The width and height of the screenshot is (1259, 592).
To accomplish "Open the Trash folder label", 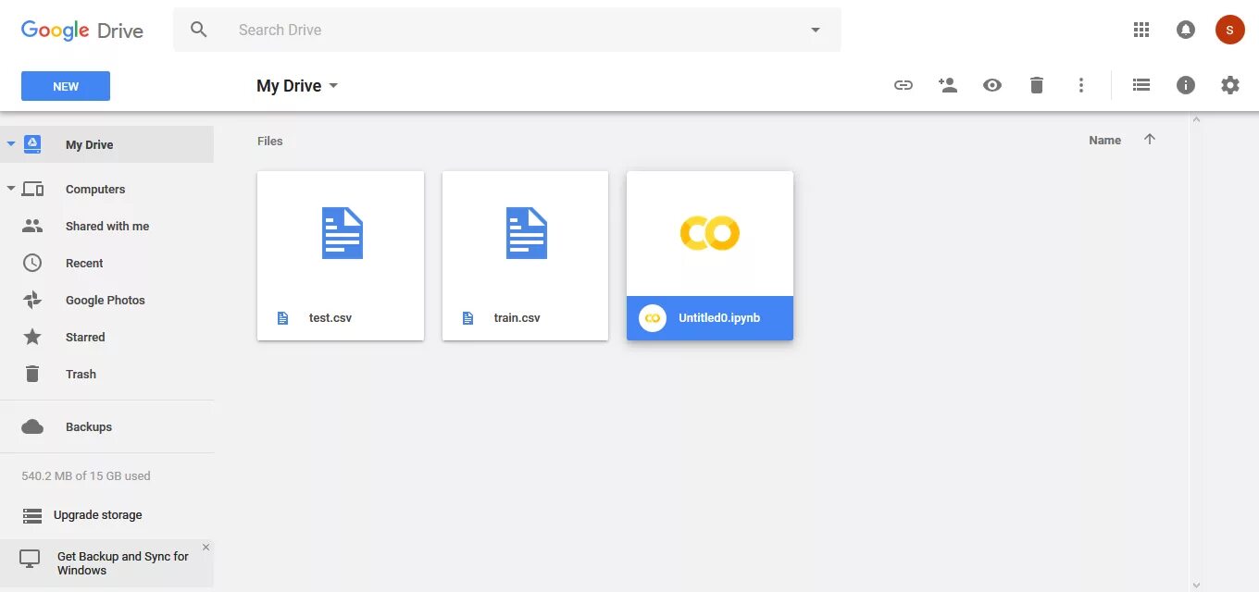I will click(x=81, y=374).
